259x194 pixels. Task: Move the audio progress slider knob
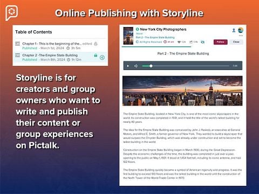(151, 66)
